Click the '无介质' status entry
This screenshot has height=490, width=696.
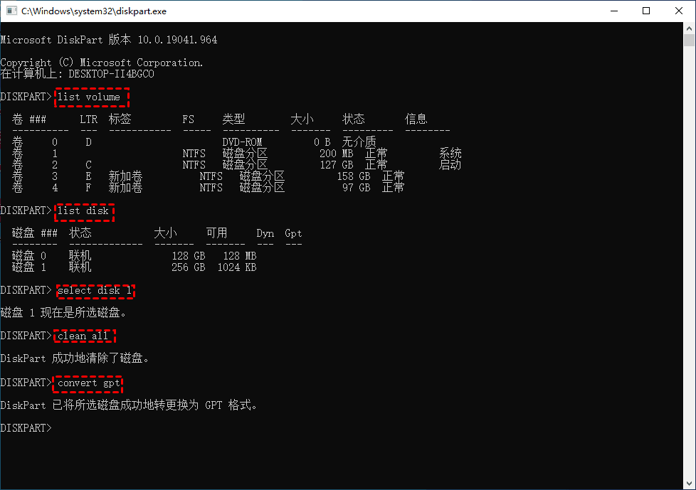[359, 142]
